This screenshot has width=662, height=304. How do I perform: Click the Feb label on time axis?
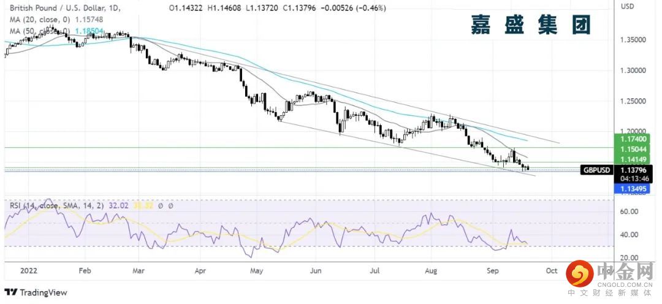(x=85, y=270)
